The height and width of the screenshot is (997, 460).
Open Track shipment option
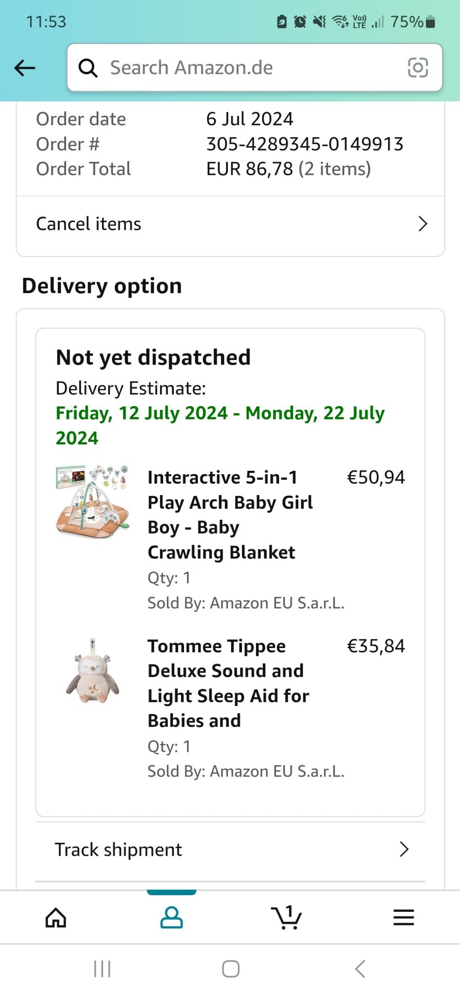point(118,849)
